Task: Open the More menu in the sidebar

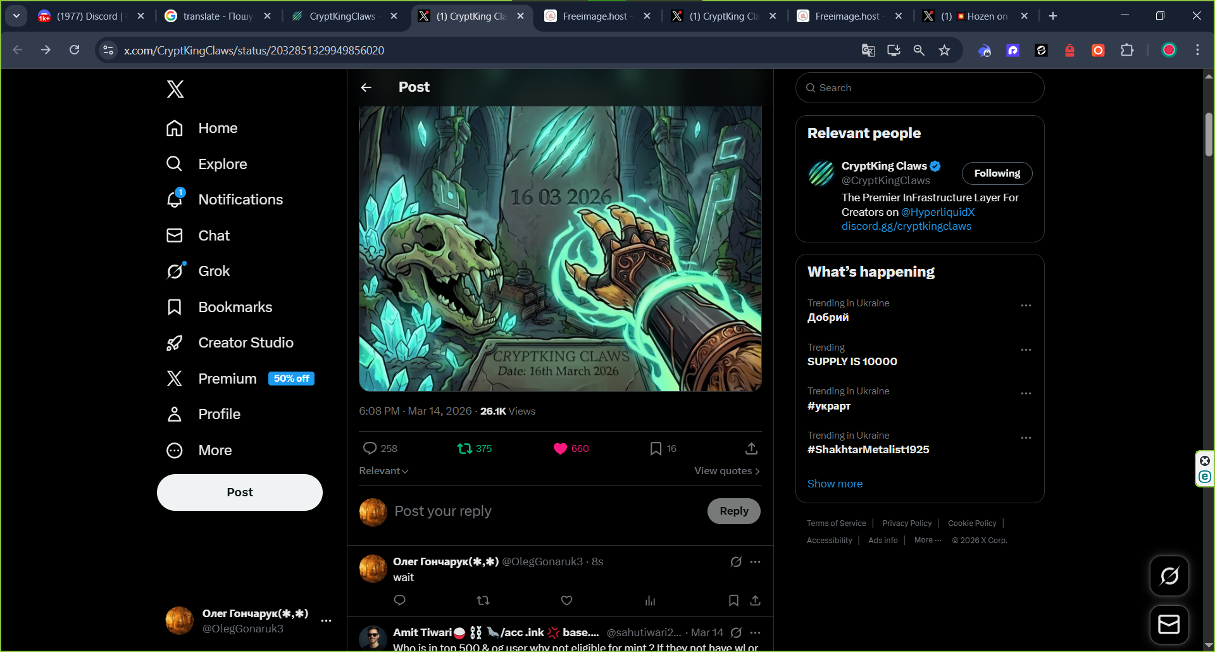Action: click(199, 450)
